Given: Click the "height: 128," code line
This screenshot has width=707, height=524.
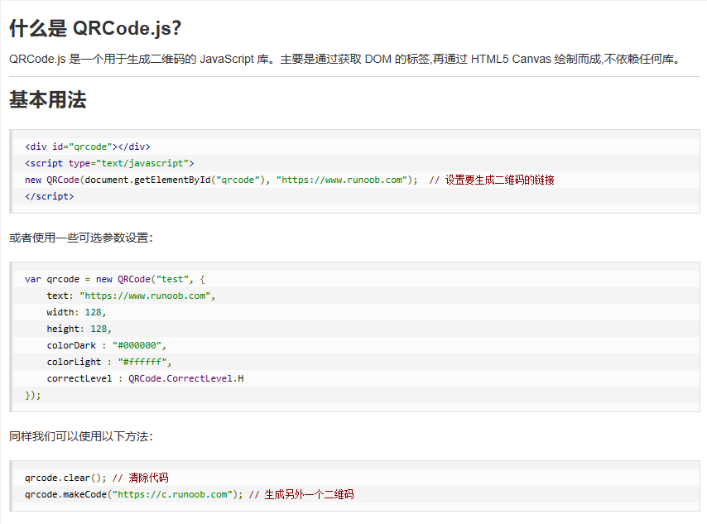Looking at the screenshot, I should 79,329.
